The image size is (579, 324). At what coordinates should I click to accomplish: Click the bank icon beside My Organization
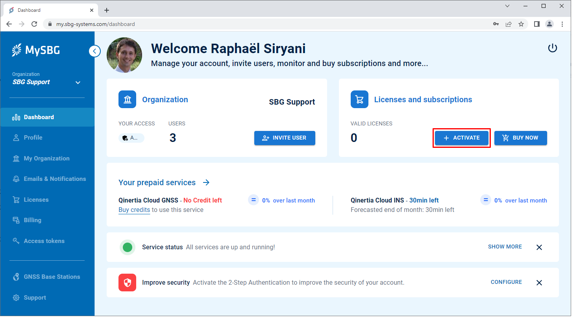pyautogui.click(x=16, y=158)
